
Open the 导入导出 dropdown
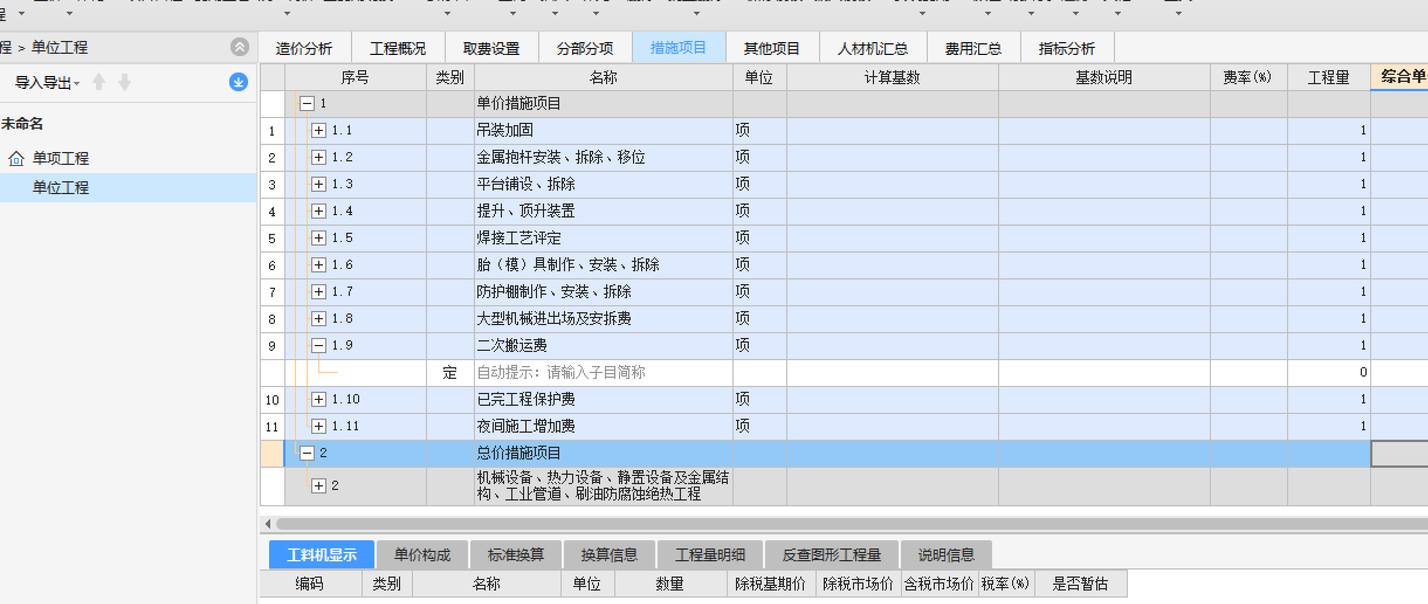[x=47, y=82]
